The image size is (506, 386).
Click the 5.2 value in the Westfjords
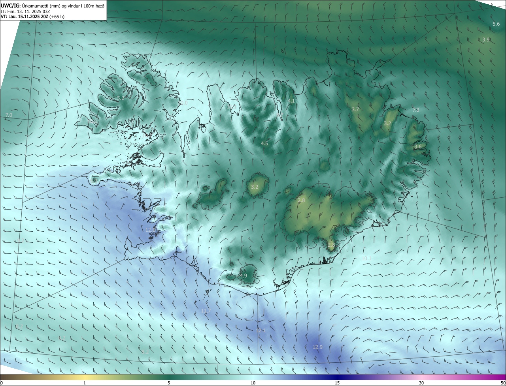pyautogui.click(x=121, y=98)
